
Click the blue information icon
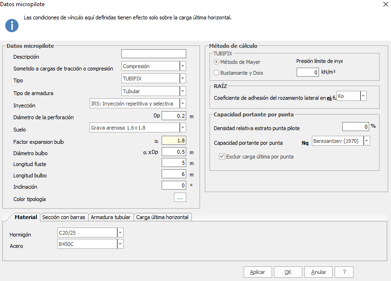pyautogui.click(x=12, y=26)
